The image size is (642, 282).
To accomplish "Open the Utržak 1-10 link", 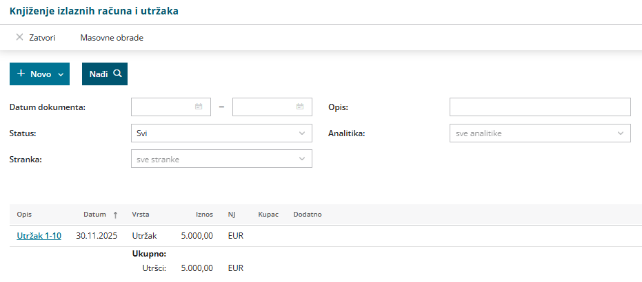I will coord(39,236).
